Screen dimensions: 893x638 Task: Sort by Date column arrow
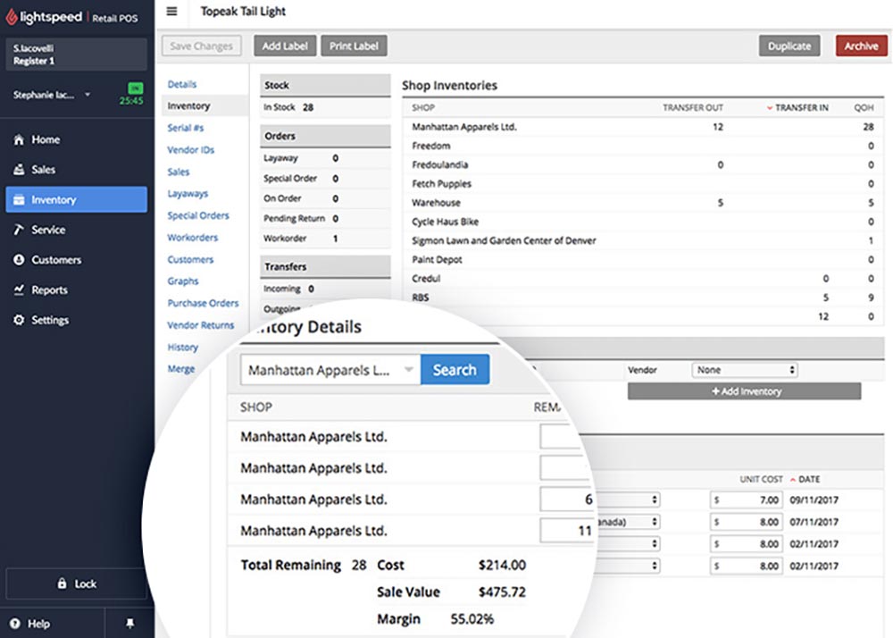click(x=793, y=480)
